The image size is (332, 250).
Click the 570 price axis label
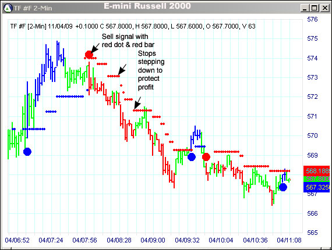click(x=312, y=135)
